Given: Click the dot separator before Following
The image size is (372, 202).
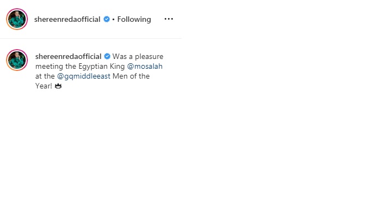Looking at the screenshot, I should point(113,19).
